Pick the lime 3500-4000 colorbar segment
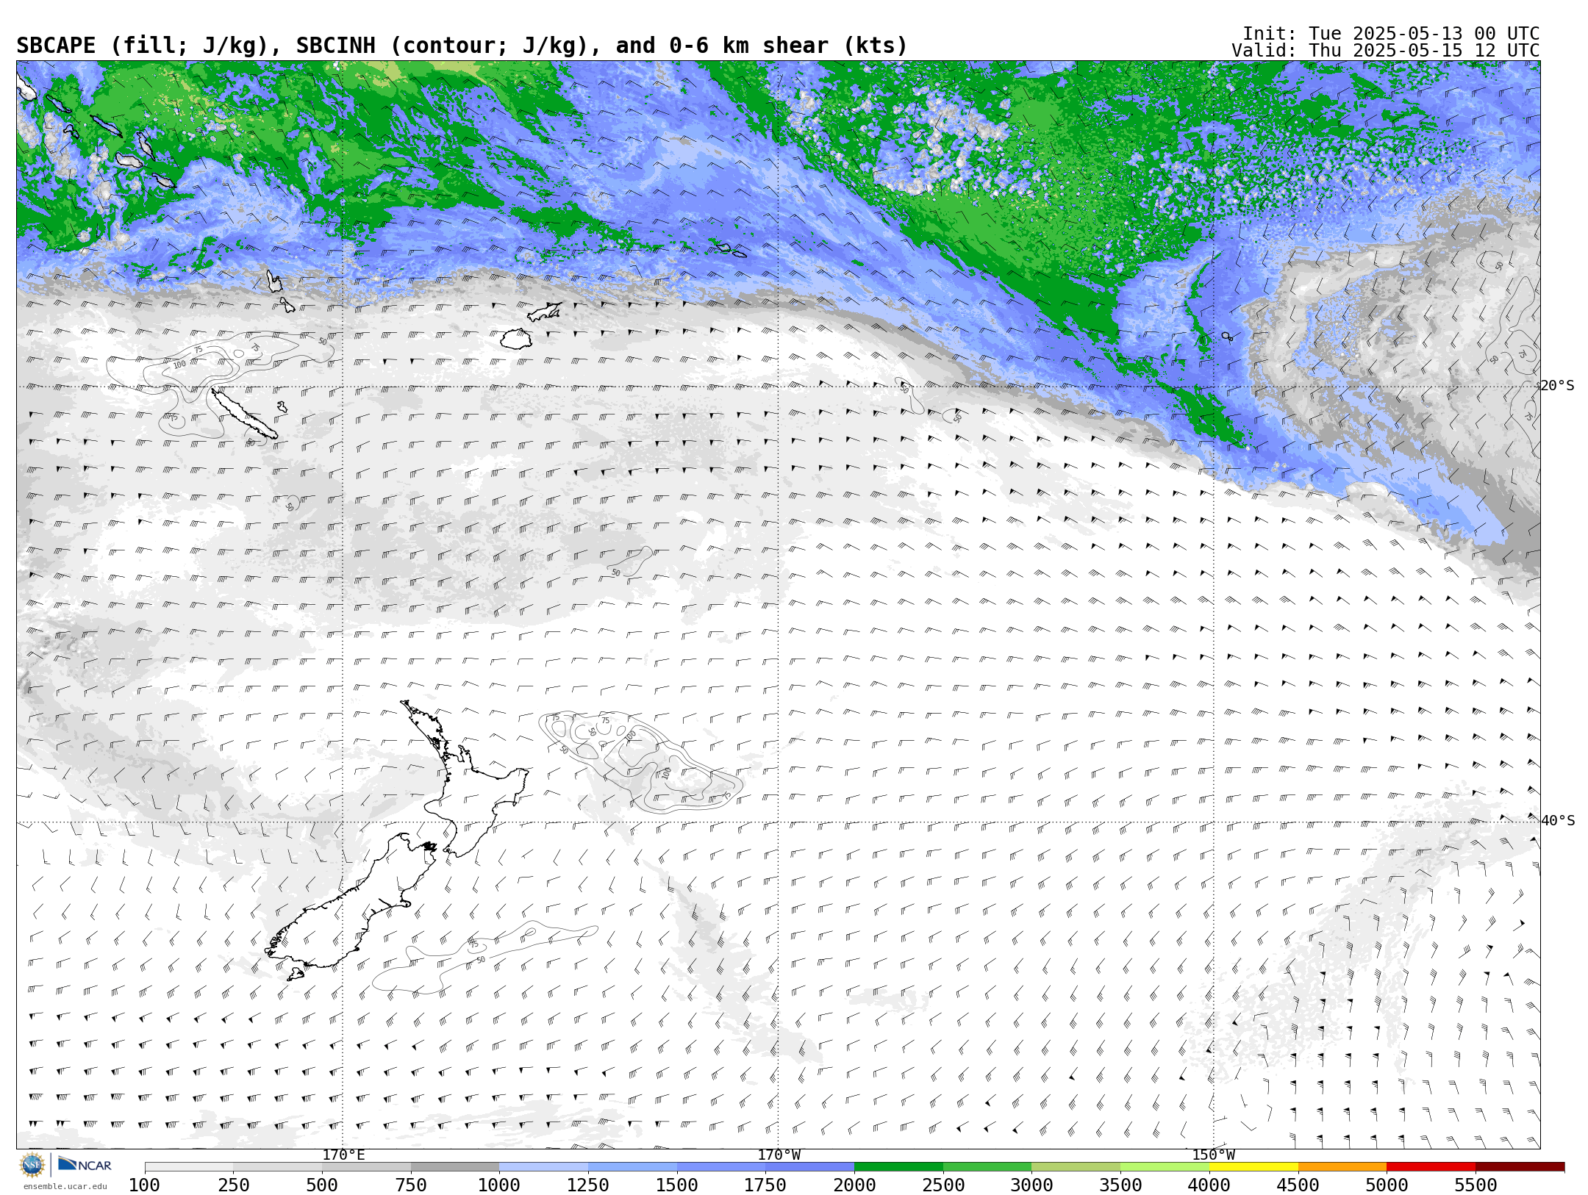1588x1195 pixels. (x=1165, y=1166)
